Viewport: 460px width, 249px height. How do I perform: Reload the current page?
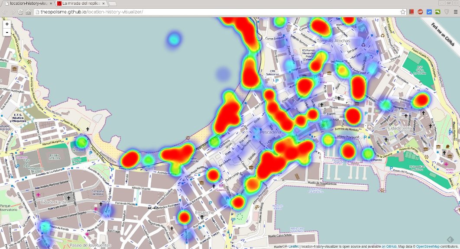(20, 12)
